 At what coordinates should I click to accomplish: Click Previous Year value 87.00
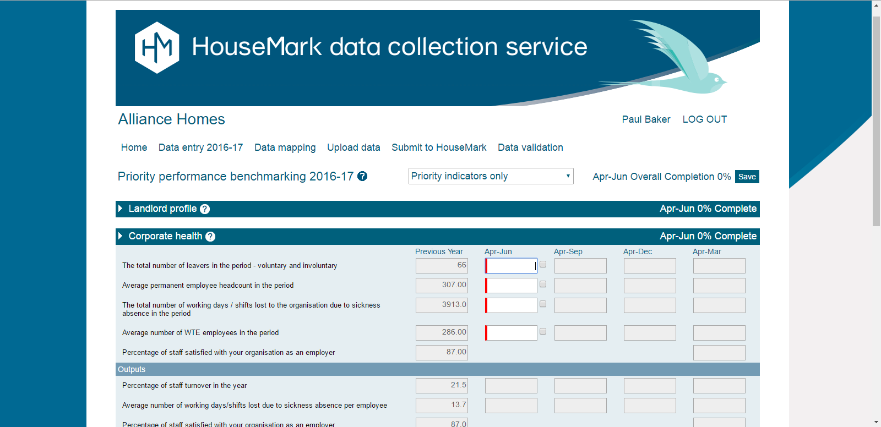(x=442, y=353)
